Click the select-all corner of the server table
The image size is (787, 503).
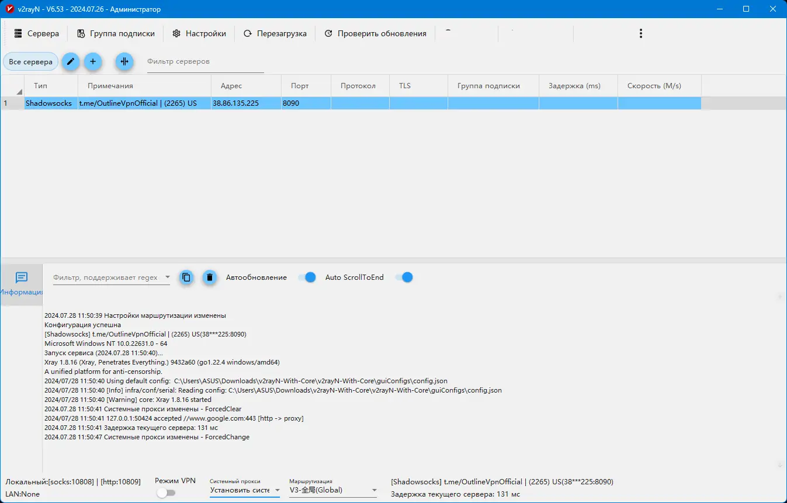(x=12, y=86)
